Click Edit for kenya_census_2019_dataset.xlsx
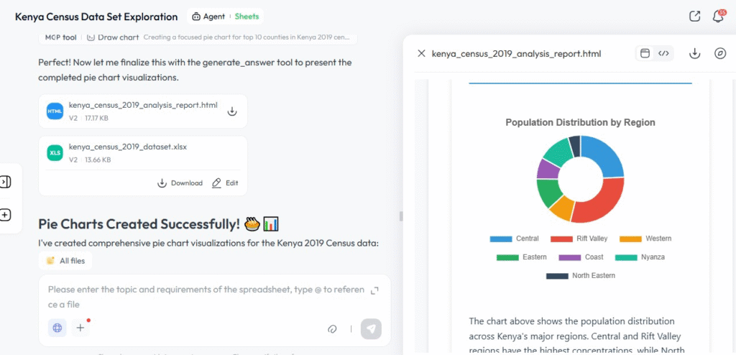Screen dimensions: 736x355 tap(225, 183)
